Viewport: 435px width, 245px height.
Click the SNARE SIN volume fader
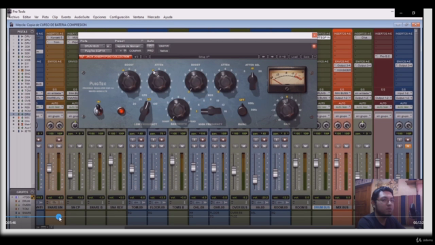tap(49, 168)
